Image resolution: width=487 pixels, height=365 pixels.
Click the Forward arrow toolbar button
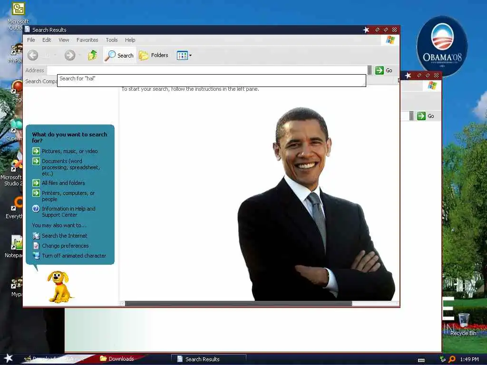pos(70,56)
